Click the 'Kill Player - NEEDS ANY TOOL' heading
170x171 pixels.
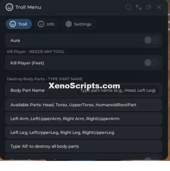[36, 52]
